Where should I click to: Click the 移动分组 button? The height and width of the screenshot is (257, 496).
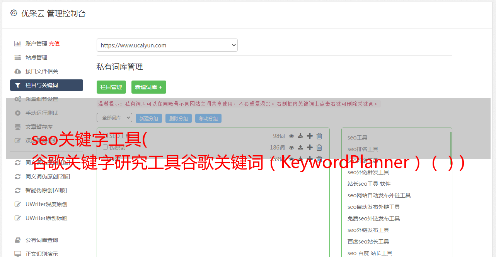208,118
